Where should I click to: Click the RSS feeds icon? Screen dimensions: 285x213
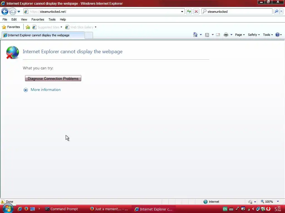click(207, 35)
